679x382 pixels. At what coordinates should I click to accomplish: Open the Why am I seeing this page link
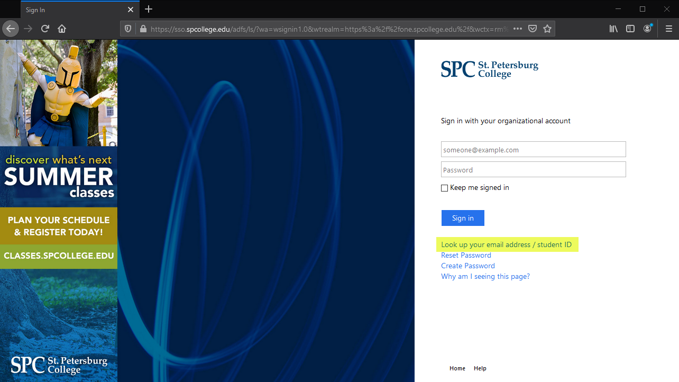pyautogui.click(x=485, y=276)
